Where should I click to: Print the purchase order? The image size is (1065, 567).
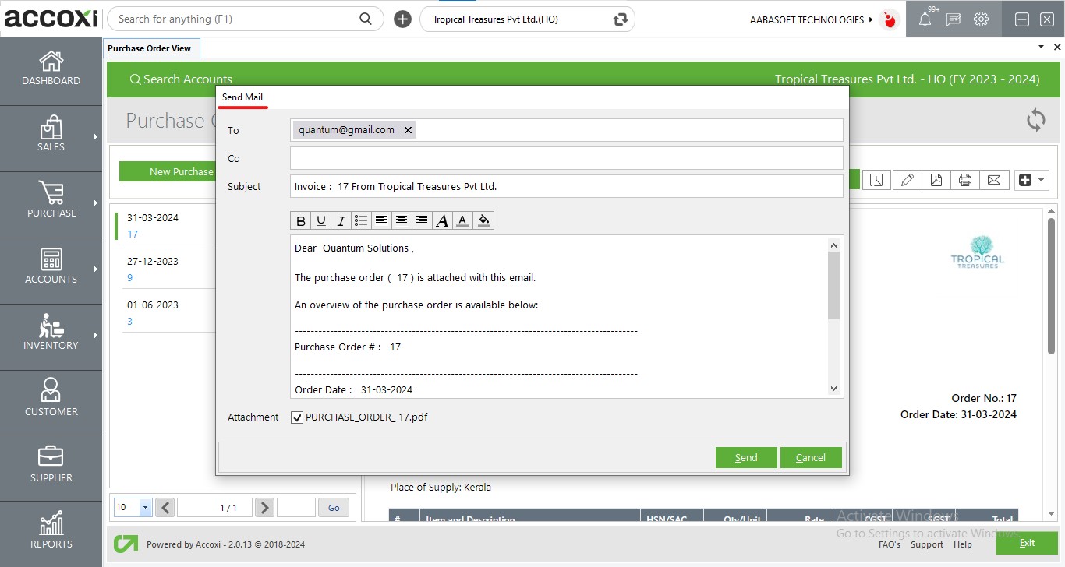[x=965, y=180]
